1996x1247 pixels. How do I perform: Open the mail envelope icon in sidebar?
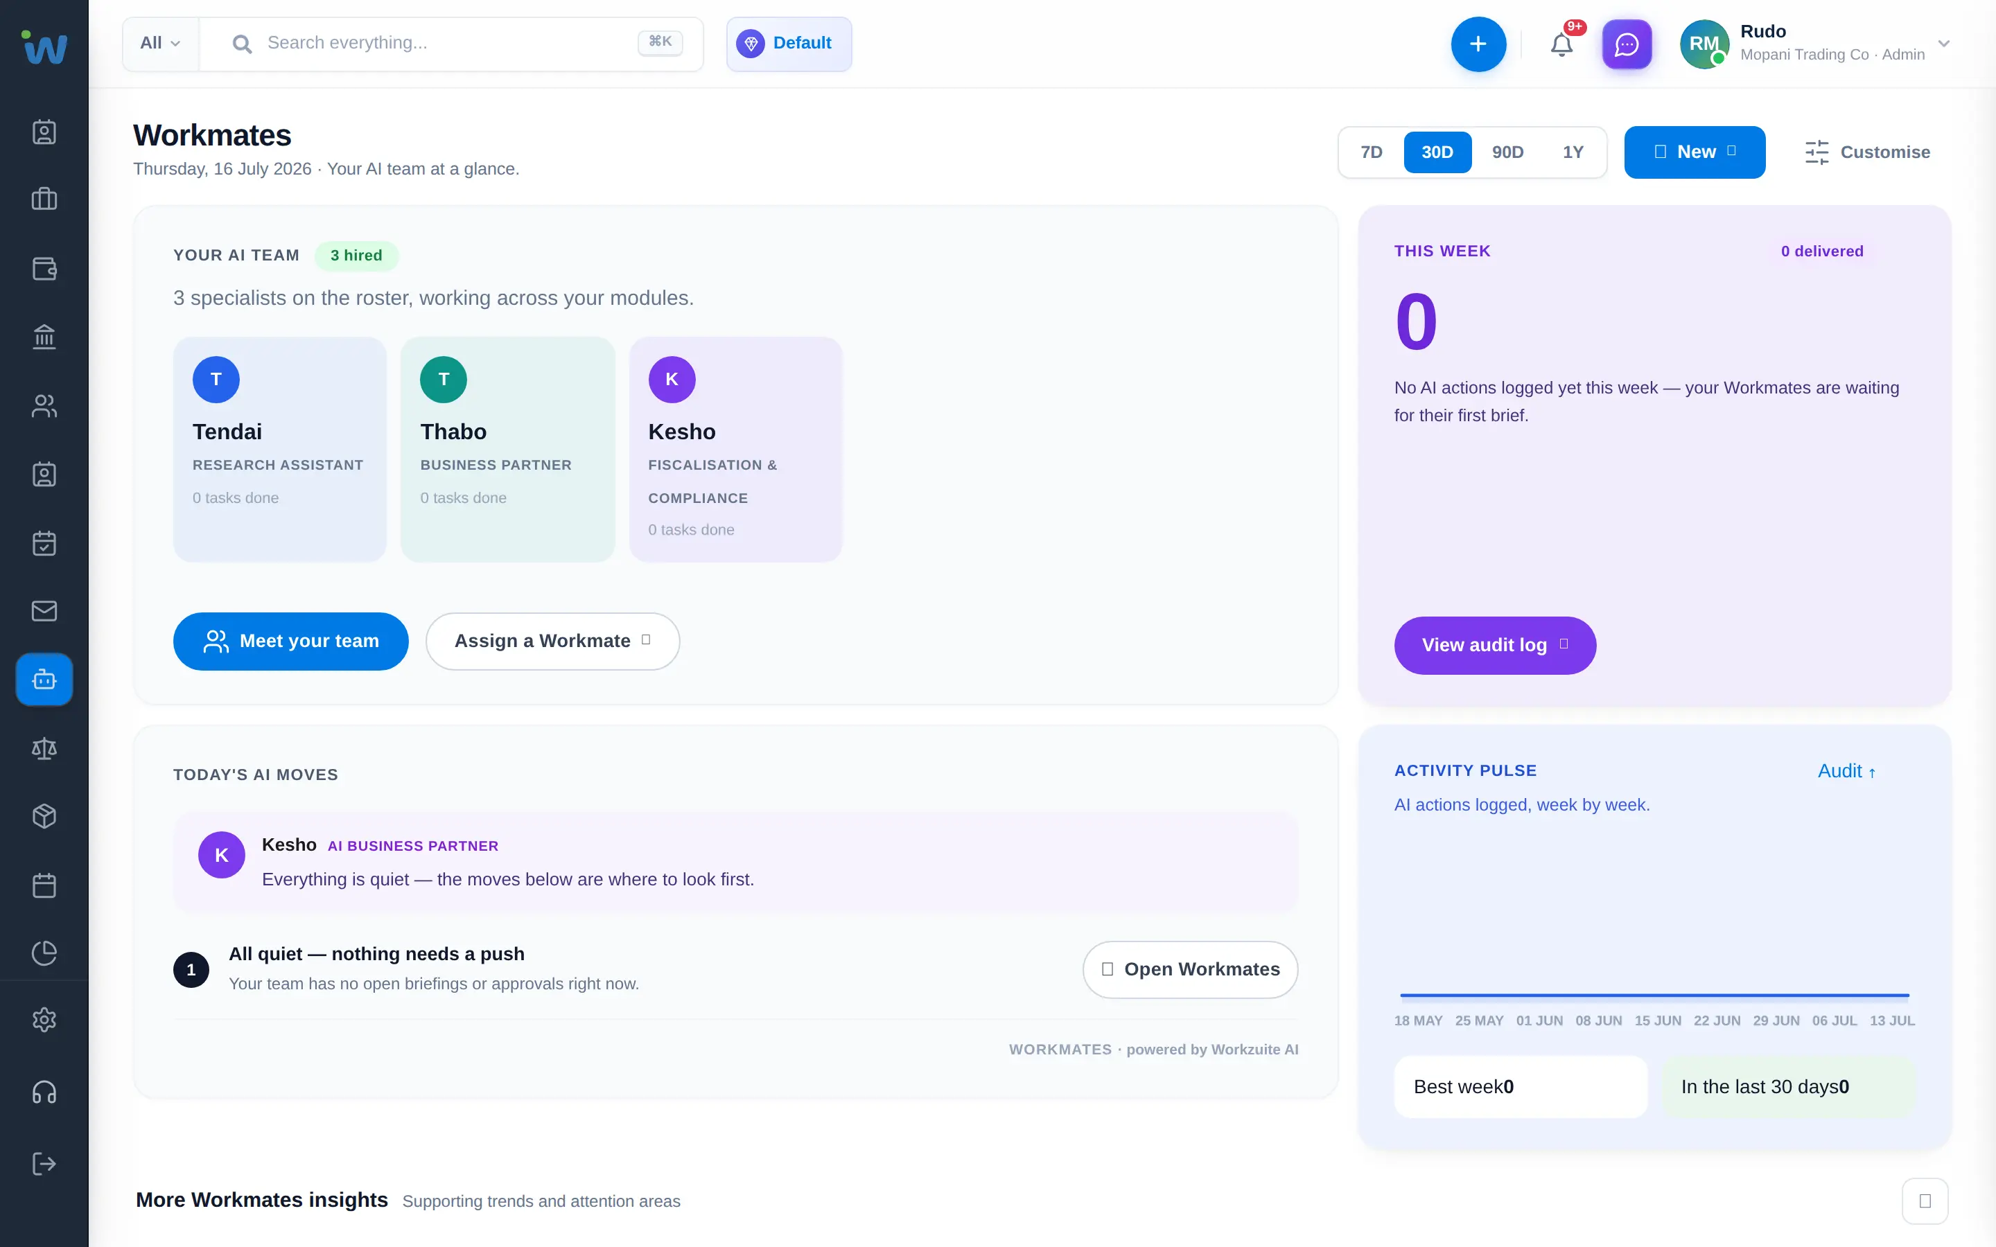point(44,611)
